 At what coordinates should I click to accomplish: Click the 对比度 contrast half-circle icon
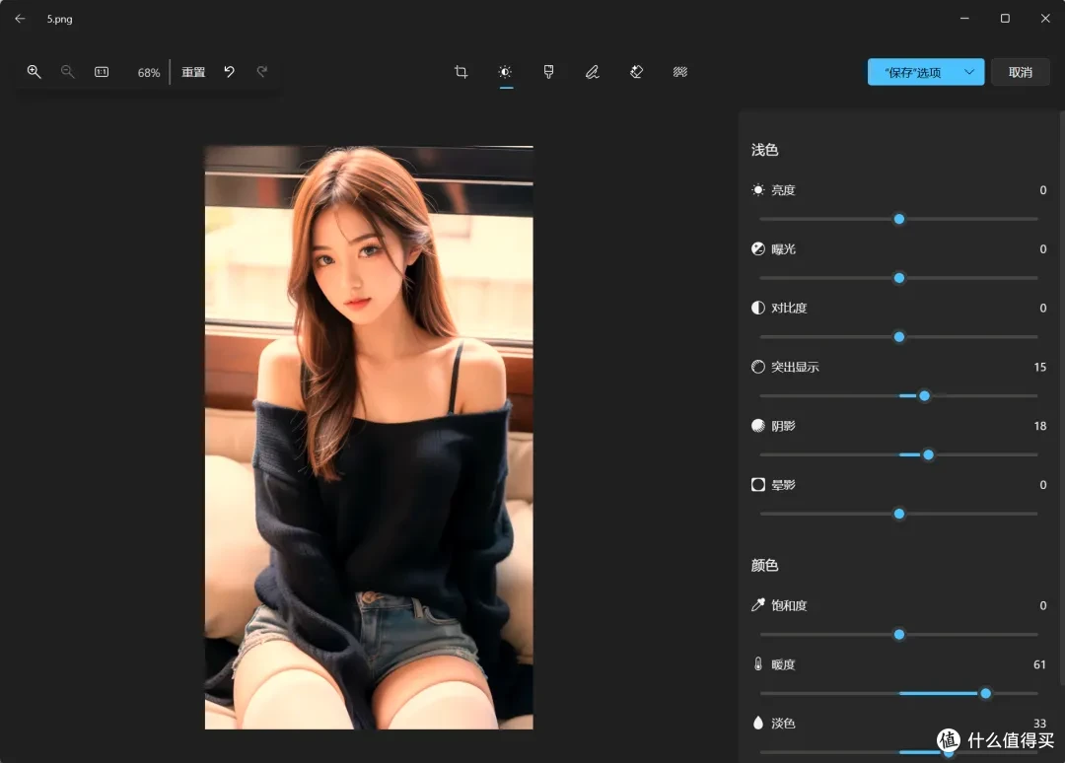[758, 308]
